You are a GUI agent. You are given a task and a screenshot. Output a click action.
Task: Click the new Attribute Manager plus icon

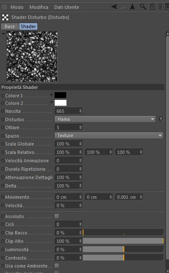pos(167,7)
